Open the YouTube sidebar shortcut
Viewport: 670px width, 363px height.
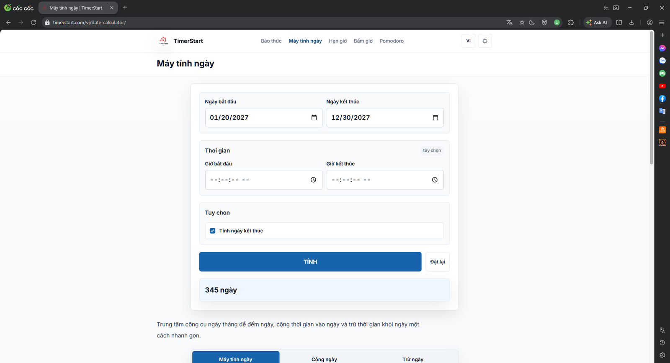point(662,86)
